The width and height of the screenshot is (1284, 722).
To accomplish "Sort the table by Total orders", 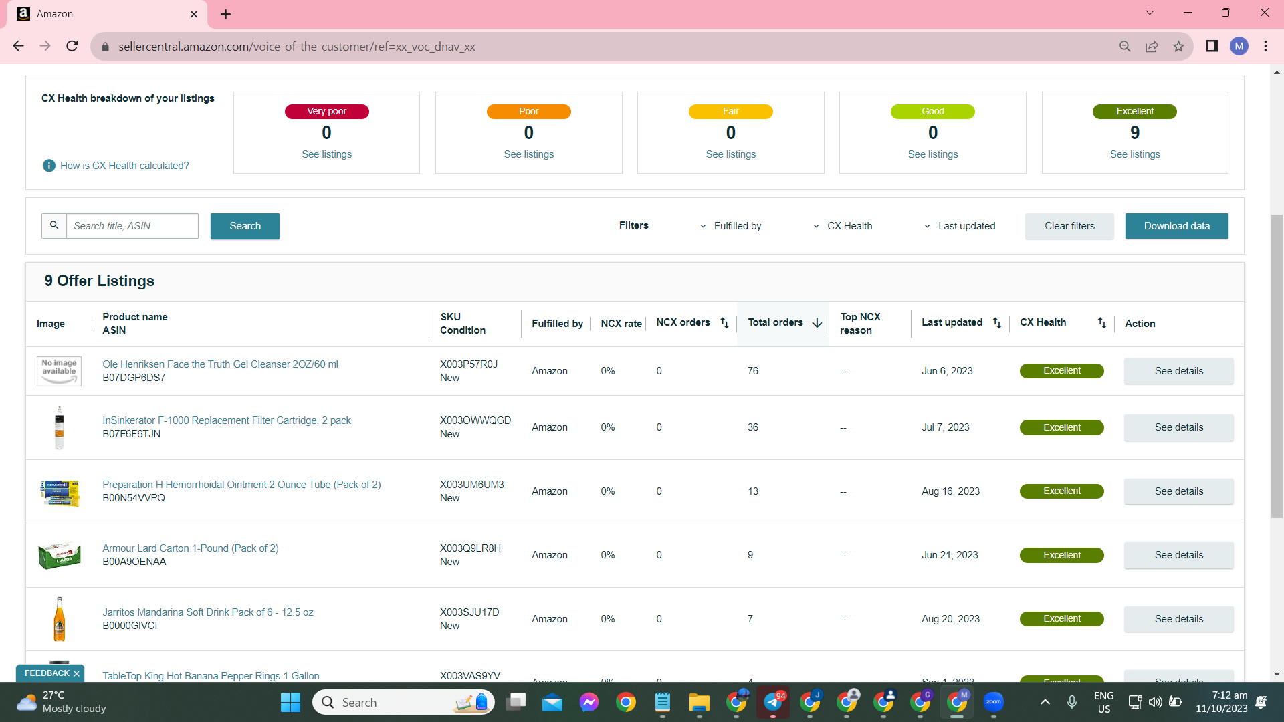I will [817, 323].
